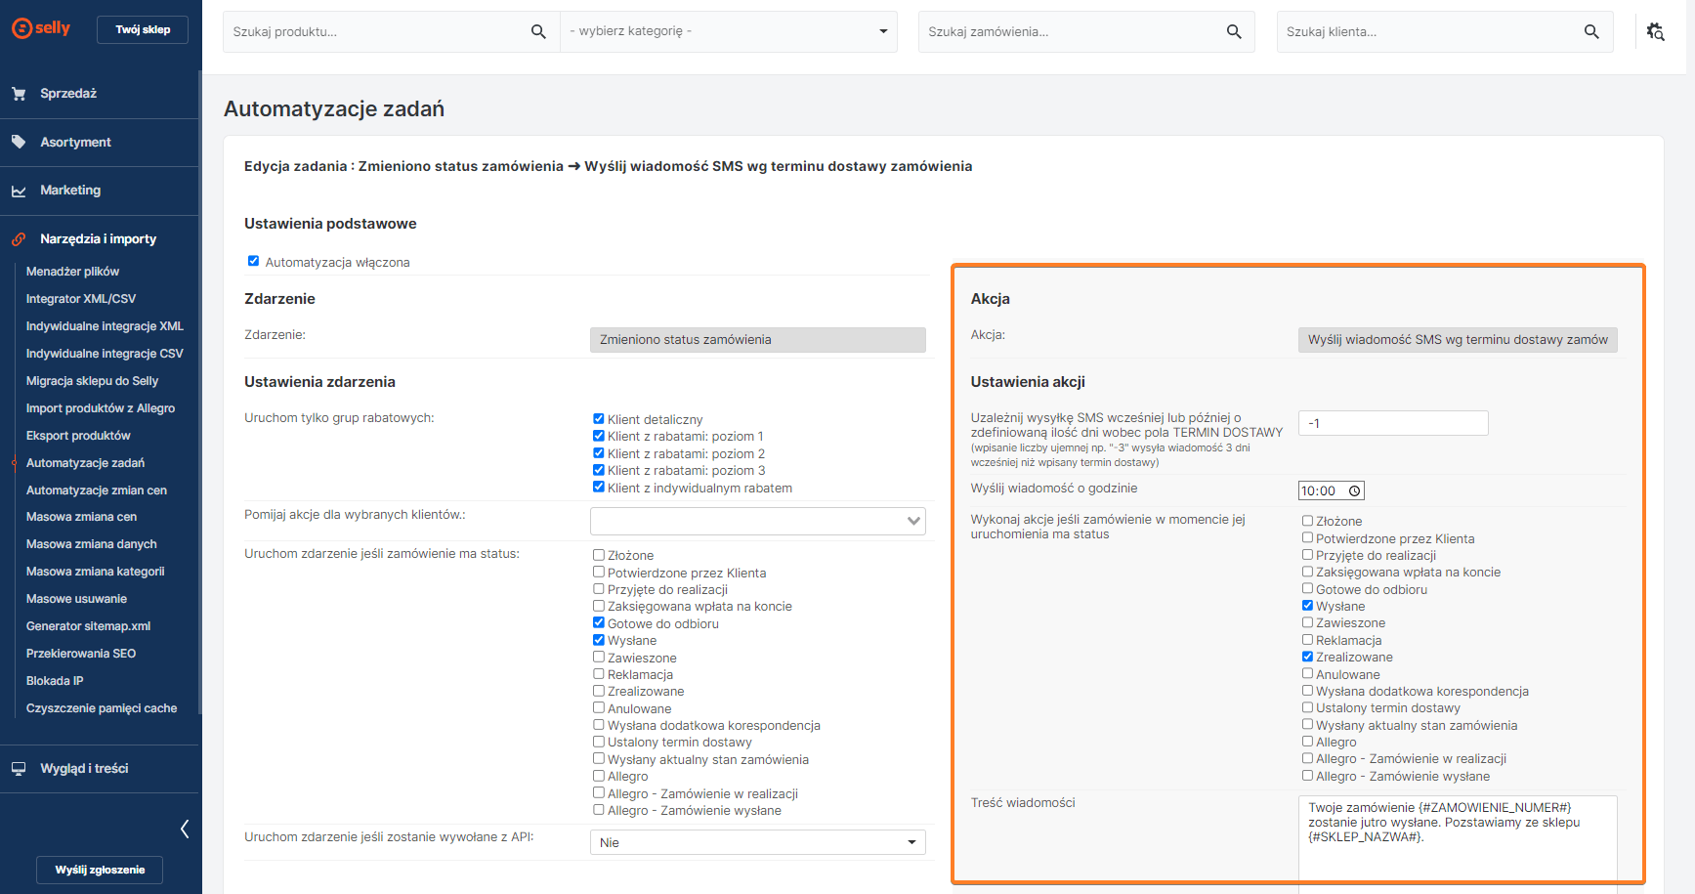Click the product search magnifier icon
Screen dimensions: 1695x894
click(x=537, y=32)
